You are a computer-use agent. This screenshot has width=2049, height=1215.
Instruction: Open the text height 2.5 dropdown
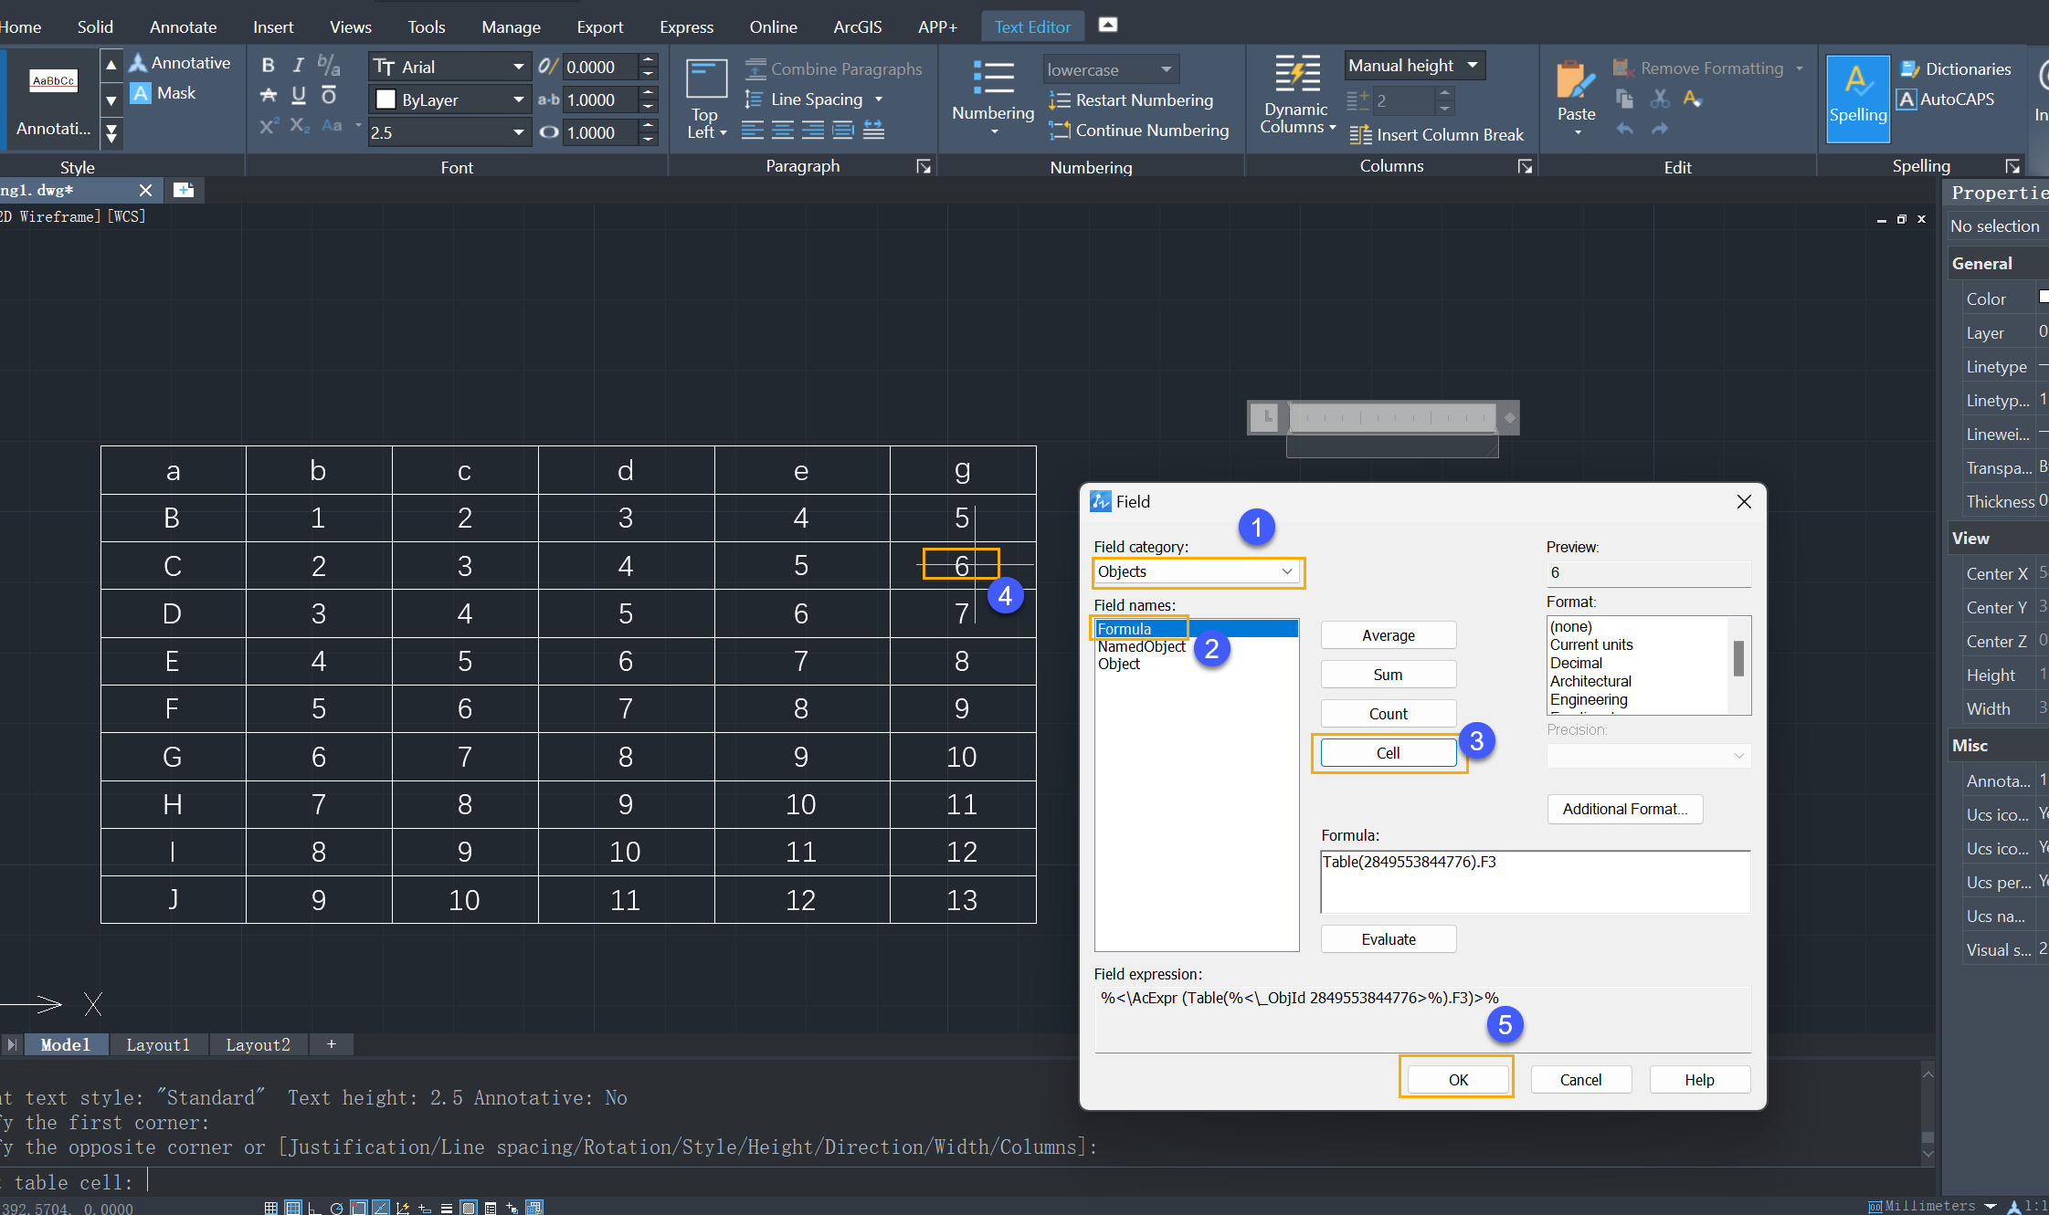(518, 132)
